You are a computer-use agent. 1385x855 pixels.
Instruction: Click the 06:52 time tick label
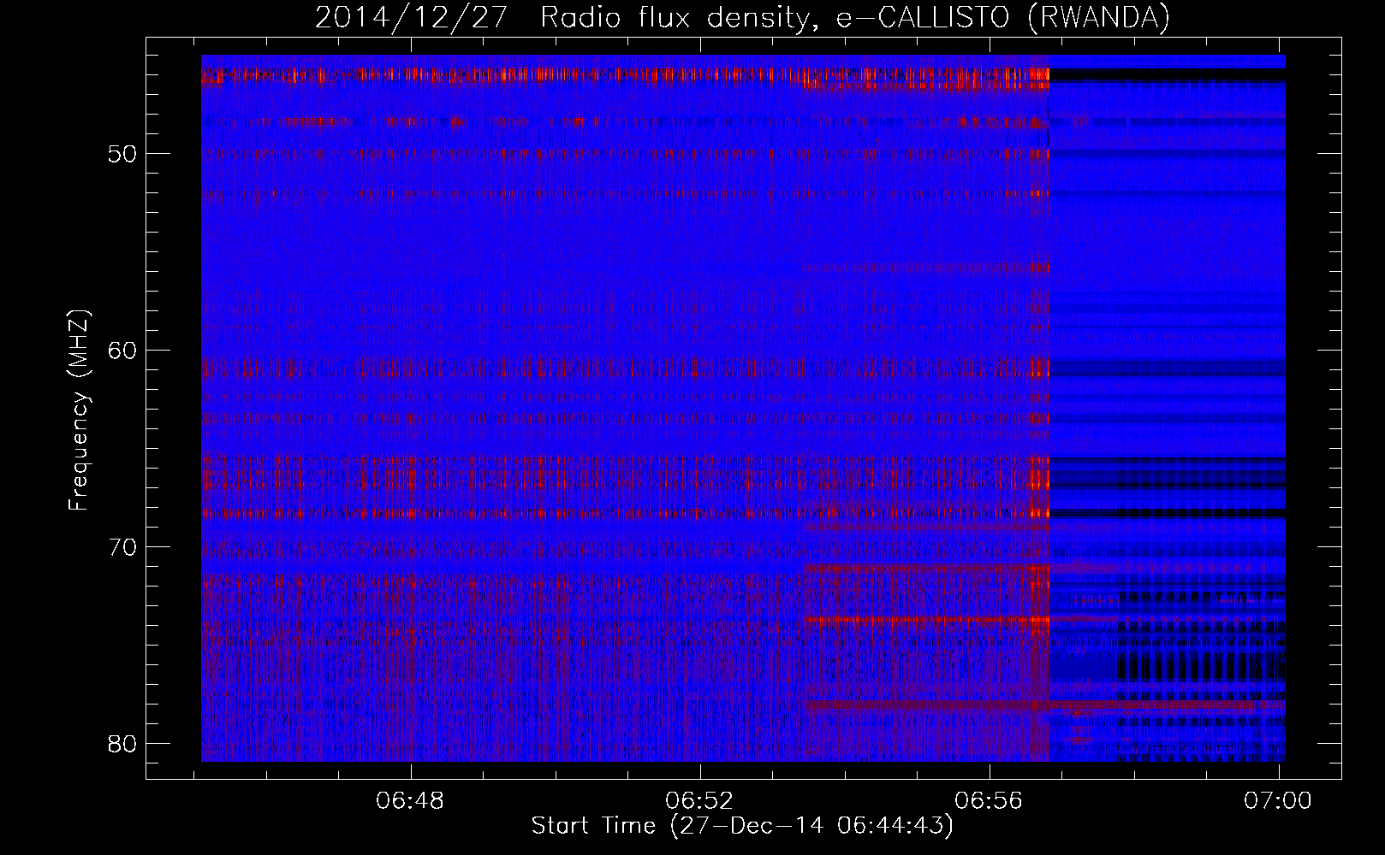[x=700, y=800]
